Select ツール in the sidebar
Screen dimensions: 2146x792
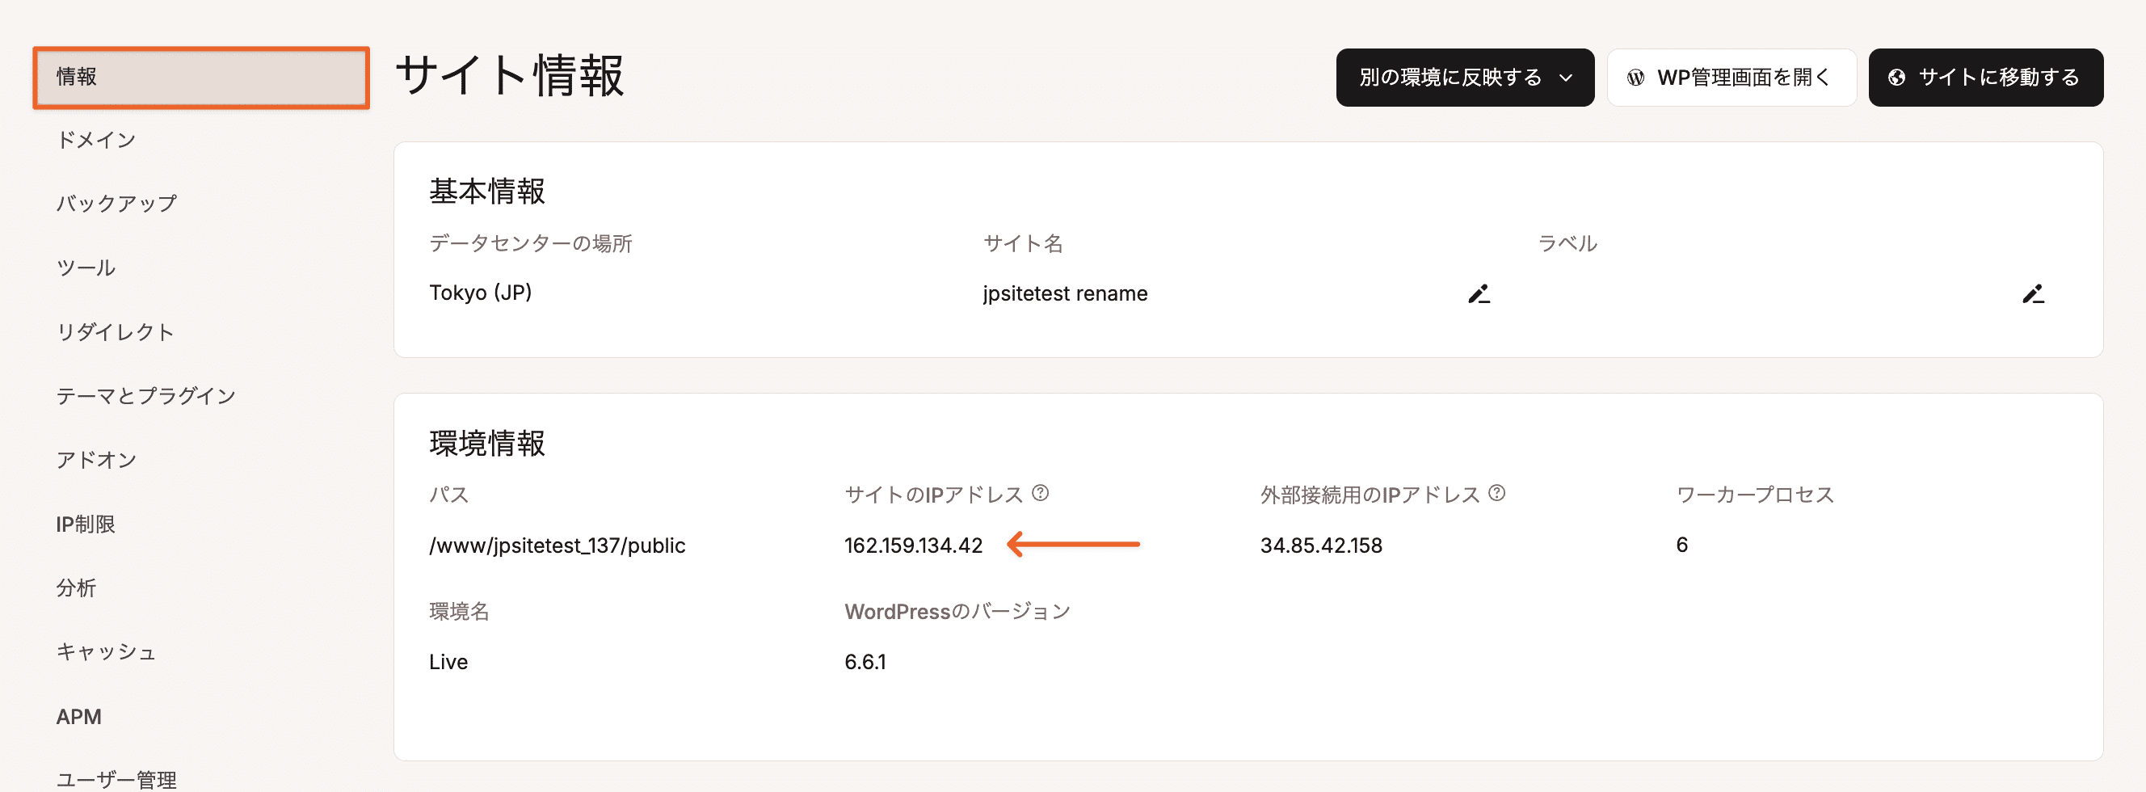[x=85, y=267]
